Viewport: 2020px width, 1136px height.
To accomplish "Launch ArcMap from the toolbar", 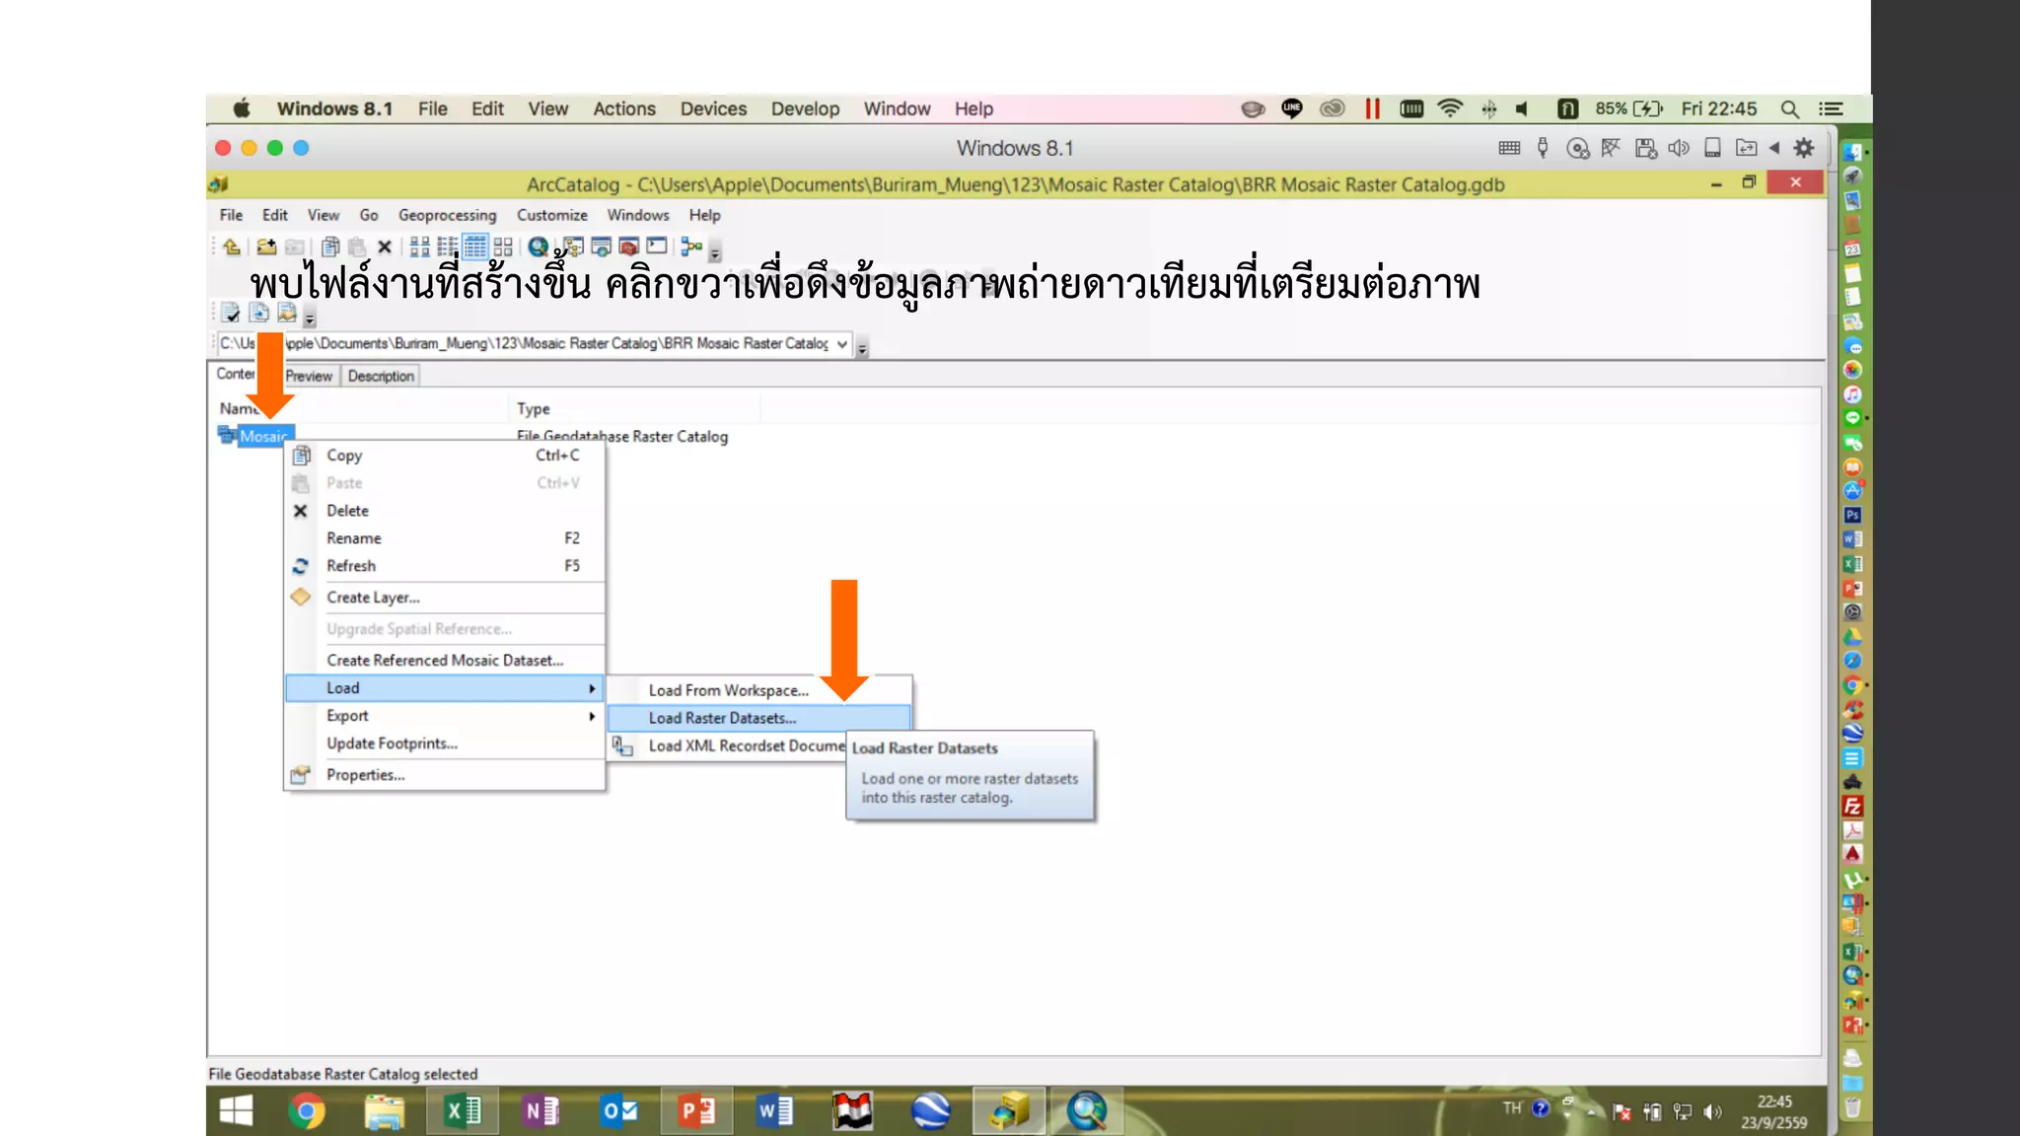I will pyautogui.click(x=538, y=247).
